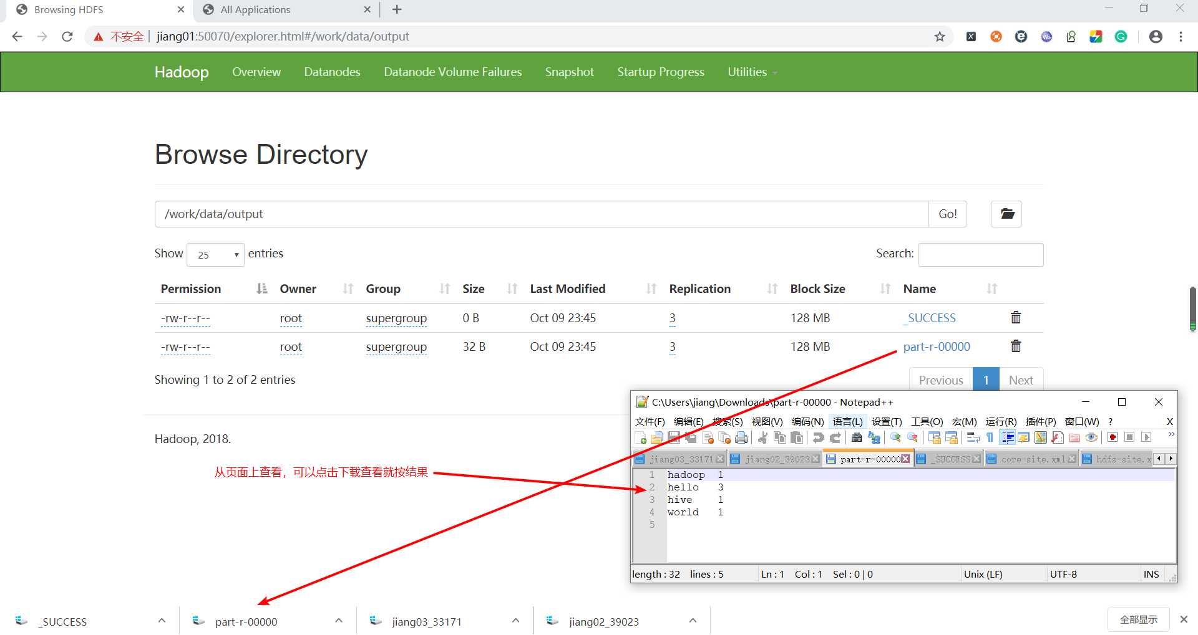Create a new file in Notepad++

[x=640, y=437]
